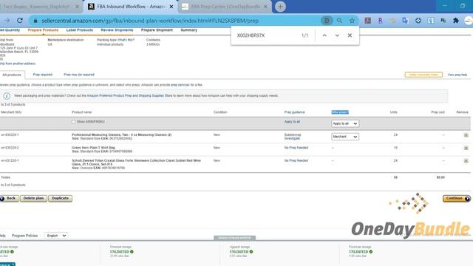Go to Prepare Shipment workflow step
The height and width of the screenshot is (266, 473).
157,30
